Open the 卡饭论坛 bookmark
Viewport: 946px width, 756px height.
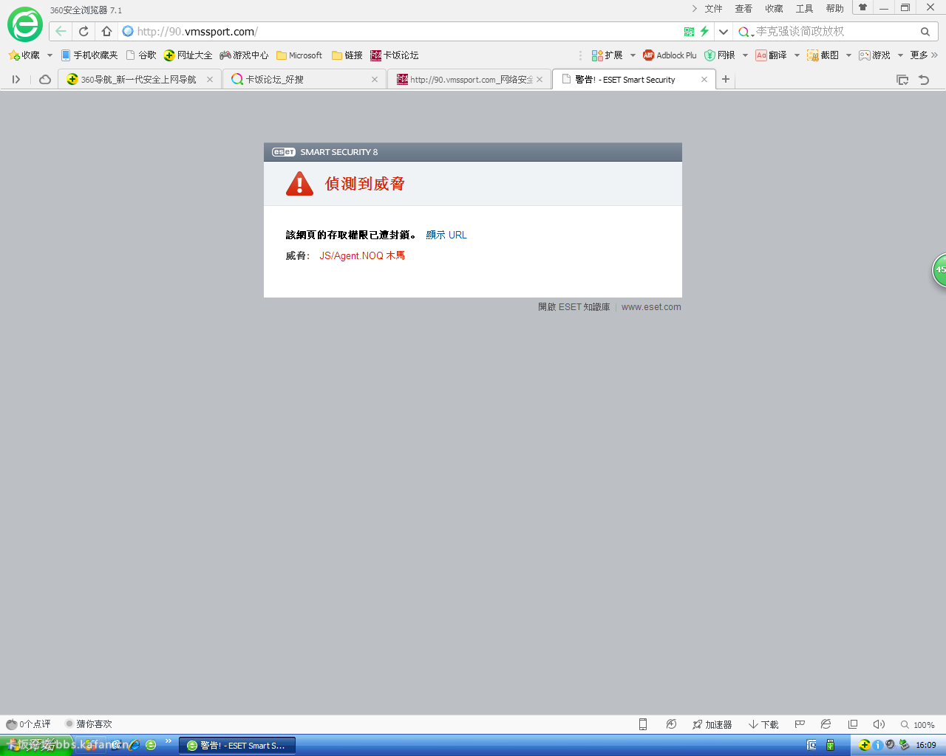pyautogui.click(x=395, y=55)
